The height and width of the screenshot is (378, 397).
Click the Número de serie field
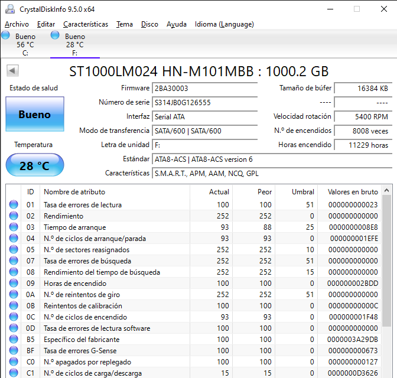(204, 102)
